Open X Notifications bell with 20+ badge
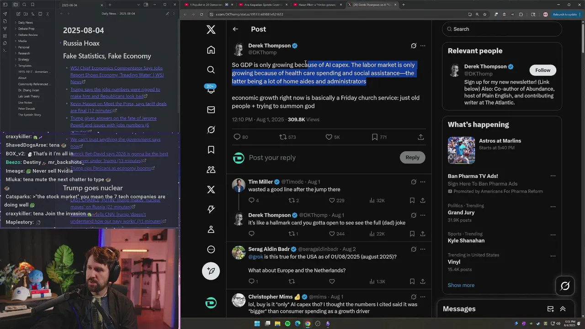 click(x=211, y=90)
